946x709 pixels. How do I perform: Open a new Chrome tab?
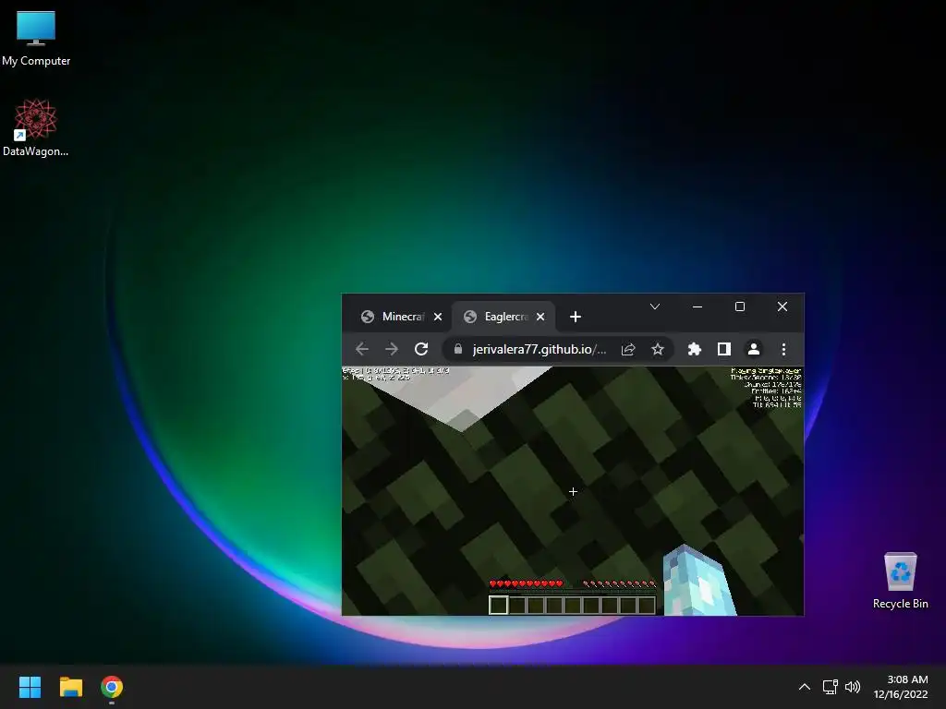[x=575, y=317]
